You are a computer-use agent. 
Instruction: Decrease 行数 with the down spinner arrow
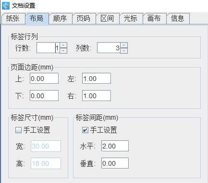(63, 51)
